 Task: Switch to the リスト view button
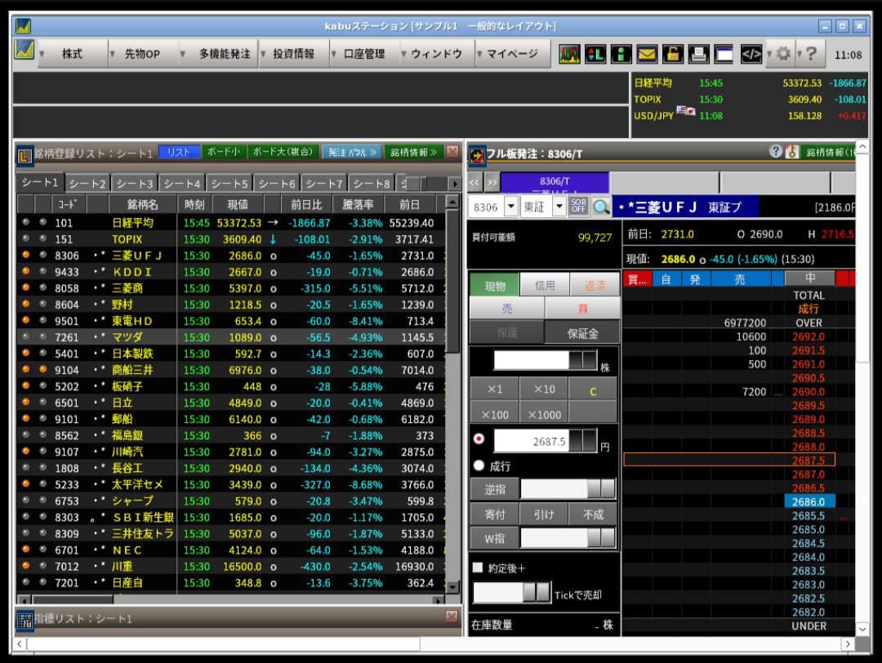pyautogui.click(x=179, y=152)
